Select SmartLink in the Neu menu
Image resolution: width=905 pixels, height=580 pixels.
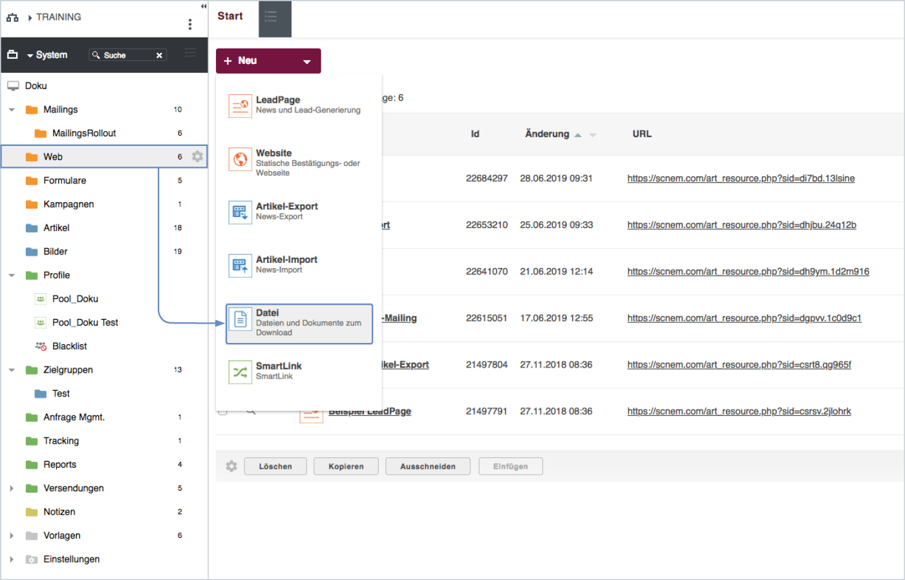pos(279,371)
